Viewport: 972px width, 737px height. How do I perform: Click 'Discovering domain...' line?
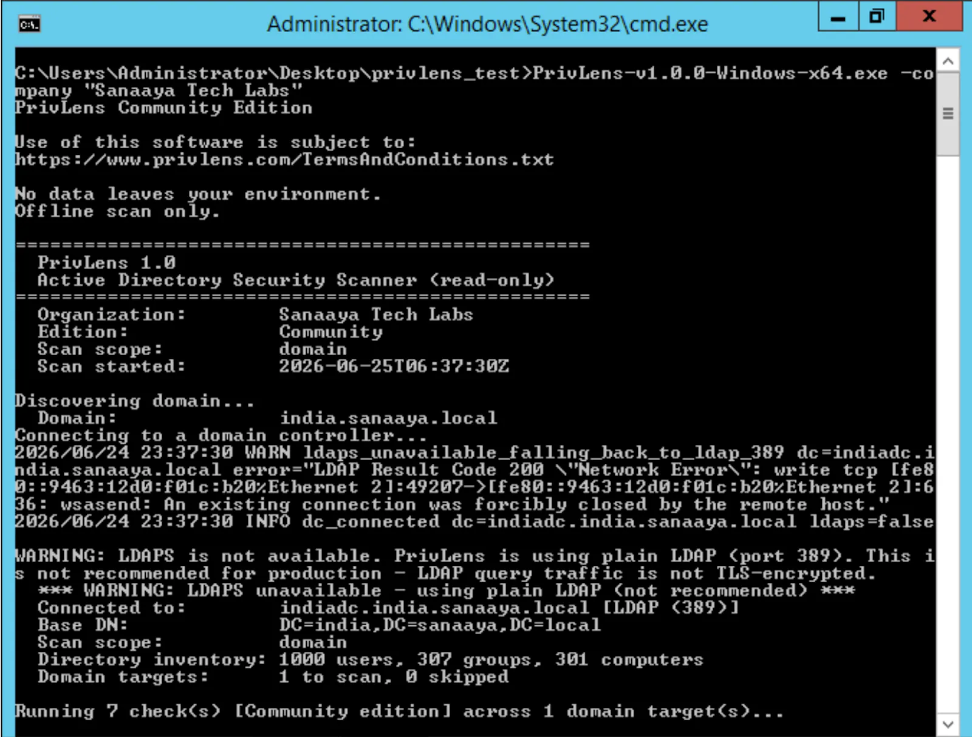coord(134,401)
